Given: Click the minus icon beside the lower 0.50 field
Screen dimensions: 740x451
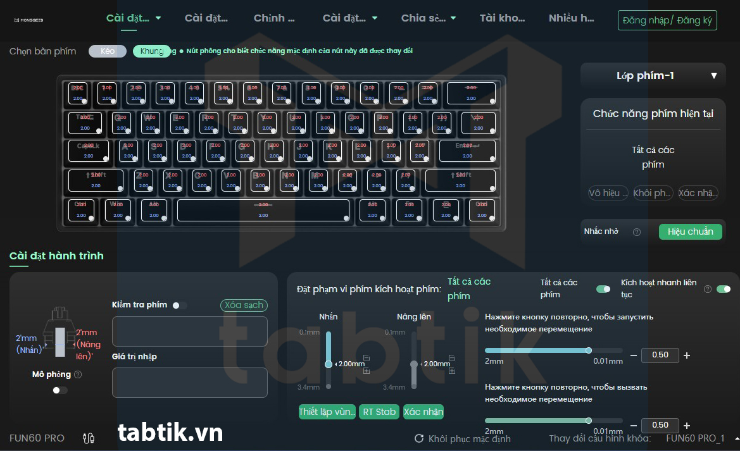Looking at the screenshot, I should 634,426.
